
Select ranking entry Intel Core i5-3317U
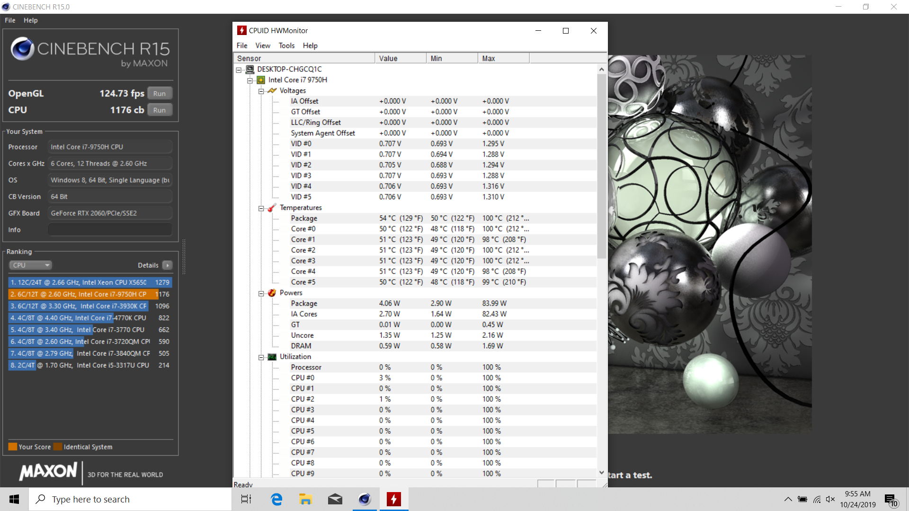click(90, 365)
